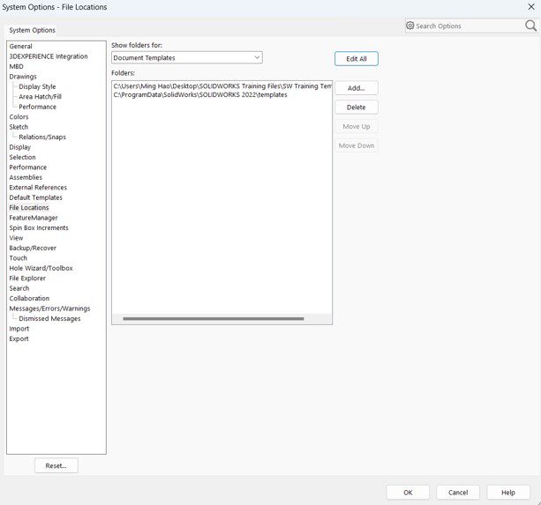Click the gear icon in search box
The image size is (541, 505).
point(410,26)
